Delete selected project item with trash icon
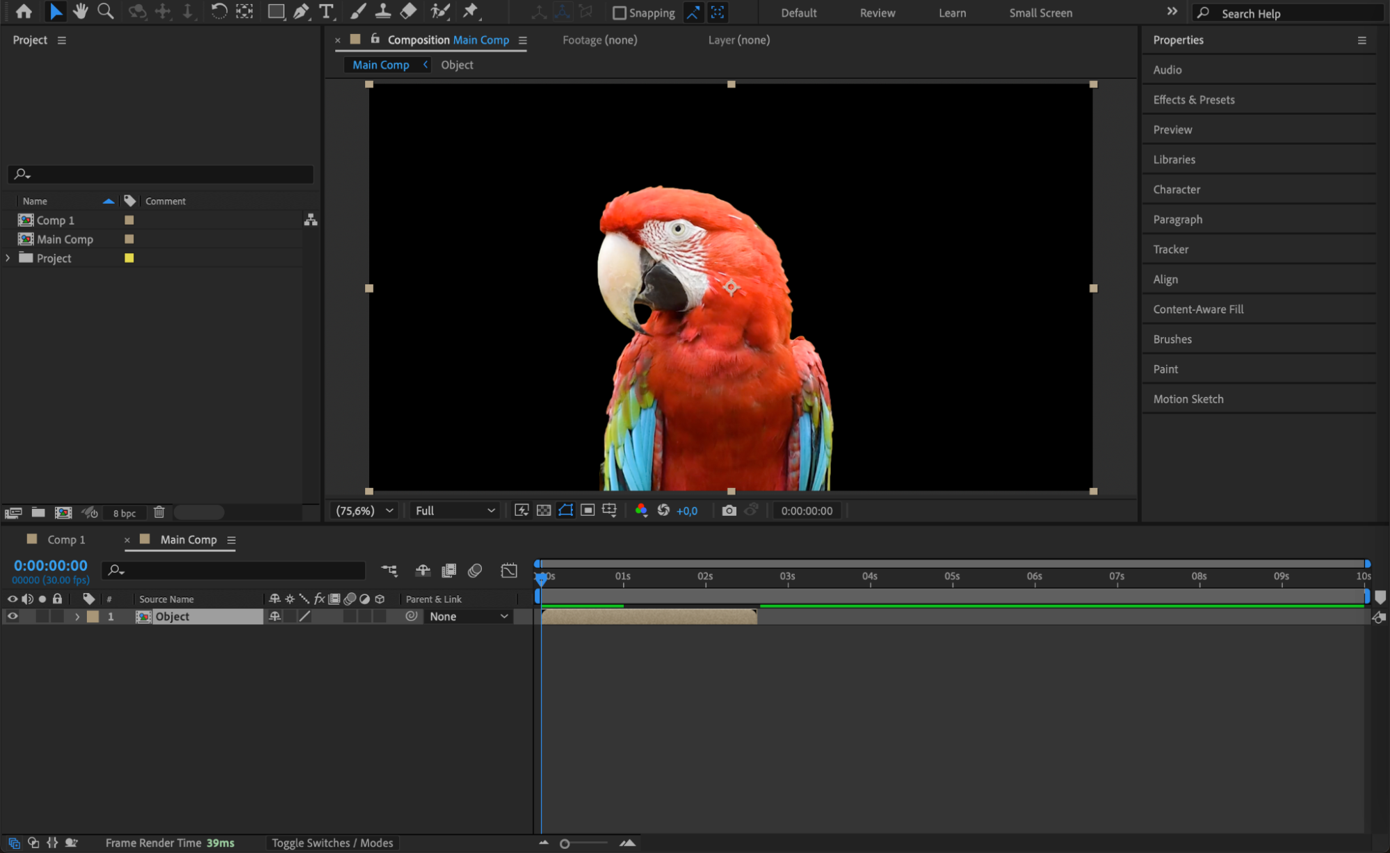Image resolution: width=1390 pixels, height=853 pixels. click(x=159, y=512)
